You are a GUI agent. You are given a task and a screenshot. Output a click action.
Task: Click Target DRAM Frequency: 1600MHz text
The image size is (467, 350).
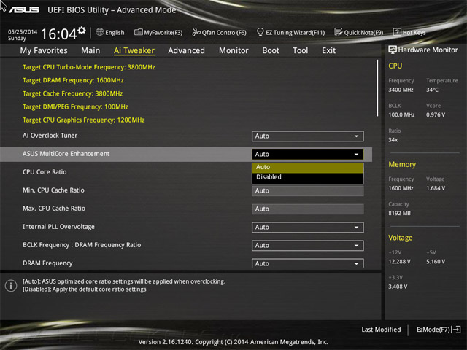[x=73, y=80]
